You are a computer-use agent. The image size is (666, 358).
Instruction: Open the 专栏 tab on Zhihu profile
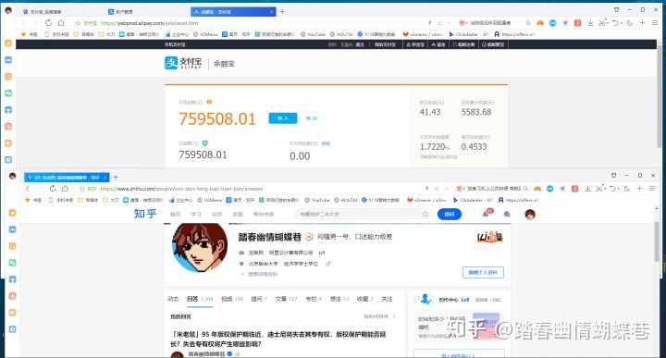[x=314, y=299]
